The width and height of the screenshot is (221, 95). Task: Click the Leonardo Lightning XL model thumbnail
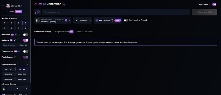tap(38, 20)
